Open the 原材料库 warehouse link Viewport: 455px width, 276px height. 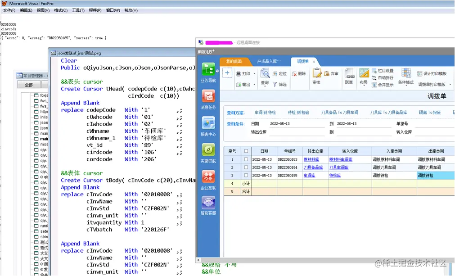pos(311,159)
